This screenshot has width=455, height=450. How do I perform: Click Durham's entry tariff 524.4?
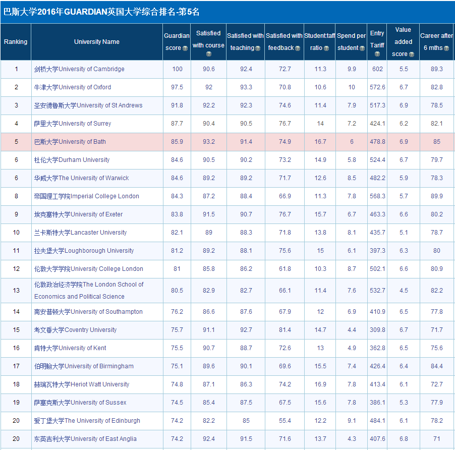[x=377, y=160]
